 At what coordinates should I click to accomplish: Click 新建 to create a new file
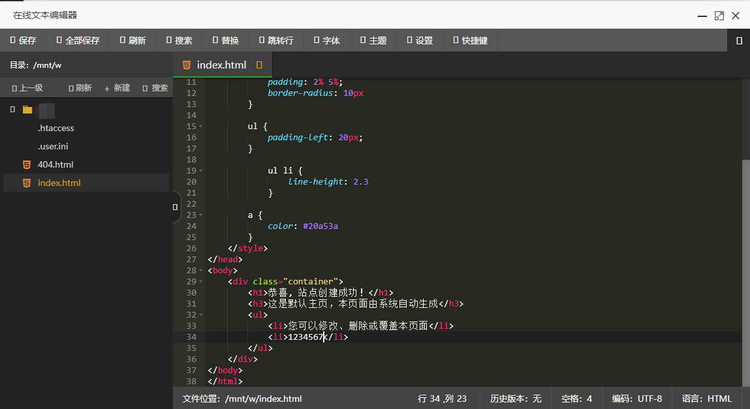tap(117, 88)
